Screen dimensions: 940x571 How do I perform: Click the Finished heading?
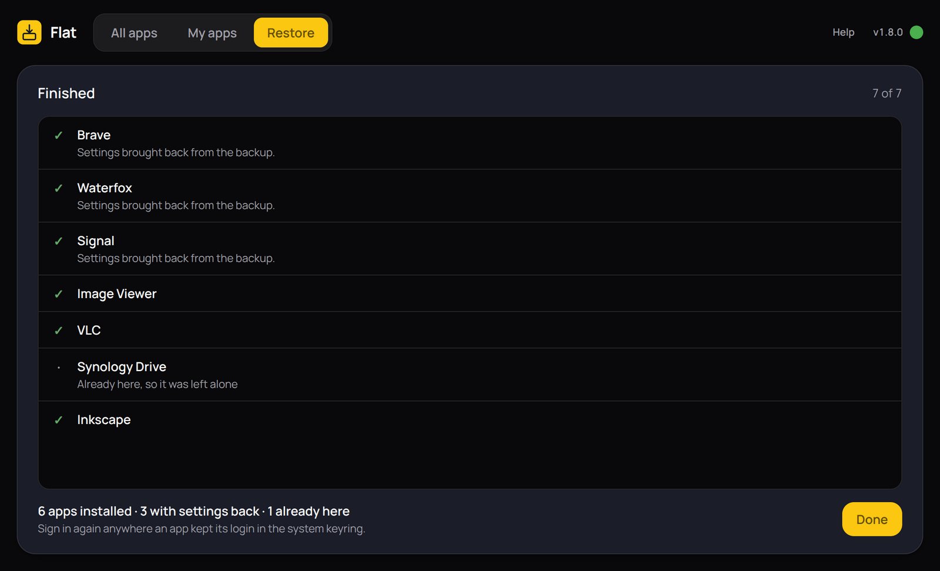click(66, 93)
